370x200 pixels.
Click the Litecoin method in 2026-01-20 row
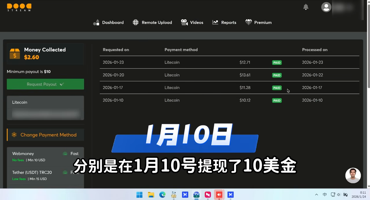(172, 75)
